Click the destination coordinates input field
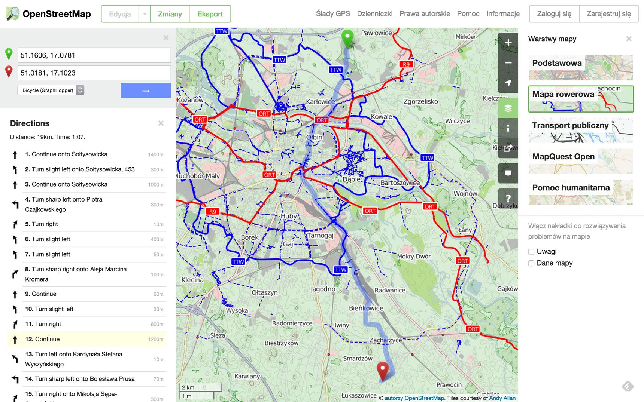 tap(94, 73)
